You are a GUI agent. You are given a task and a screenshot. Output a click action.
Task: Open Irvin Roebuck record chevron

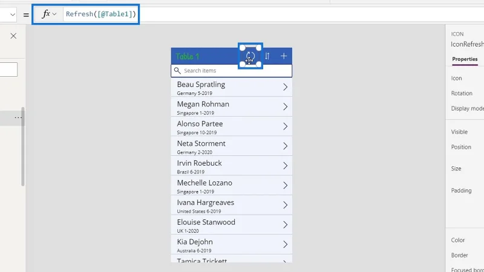pos(285,166)
